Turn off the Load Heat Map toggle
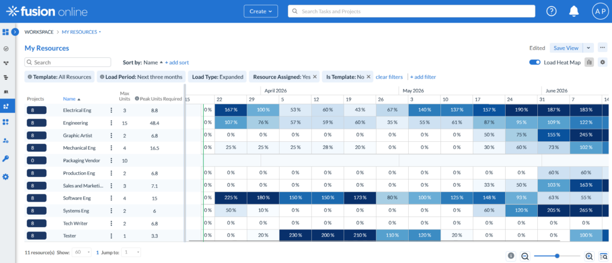The width and height of the screenshot is (612, 263). 535,62
